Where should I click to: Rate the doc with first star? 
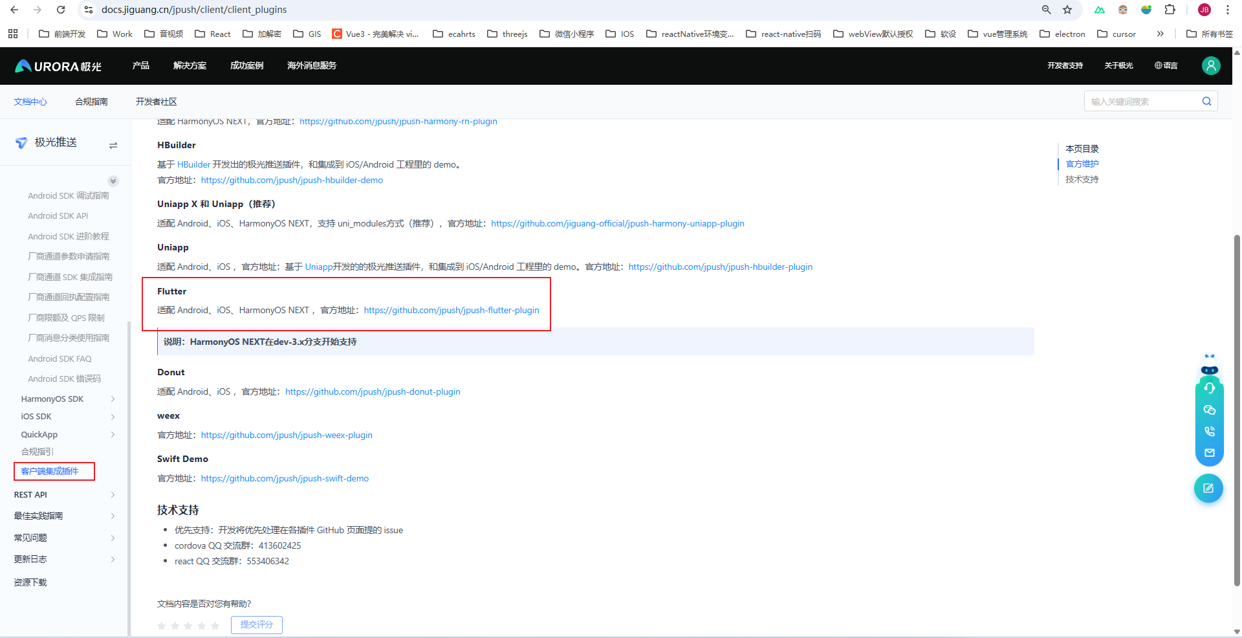162,626
